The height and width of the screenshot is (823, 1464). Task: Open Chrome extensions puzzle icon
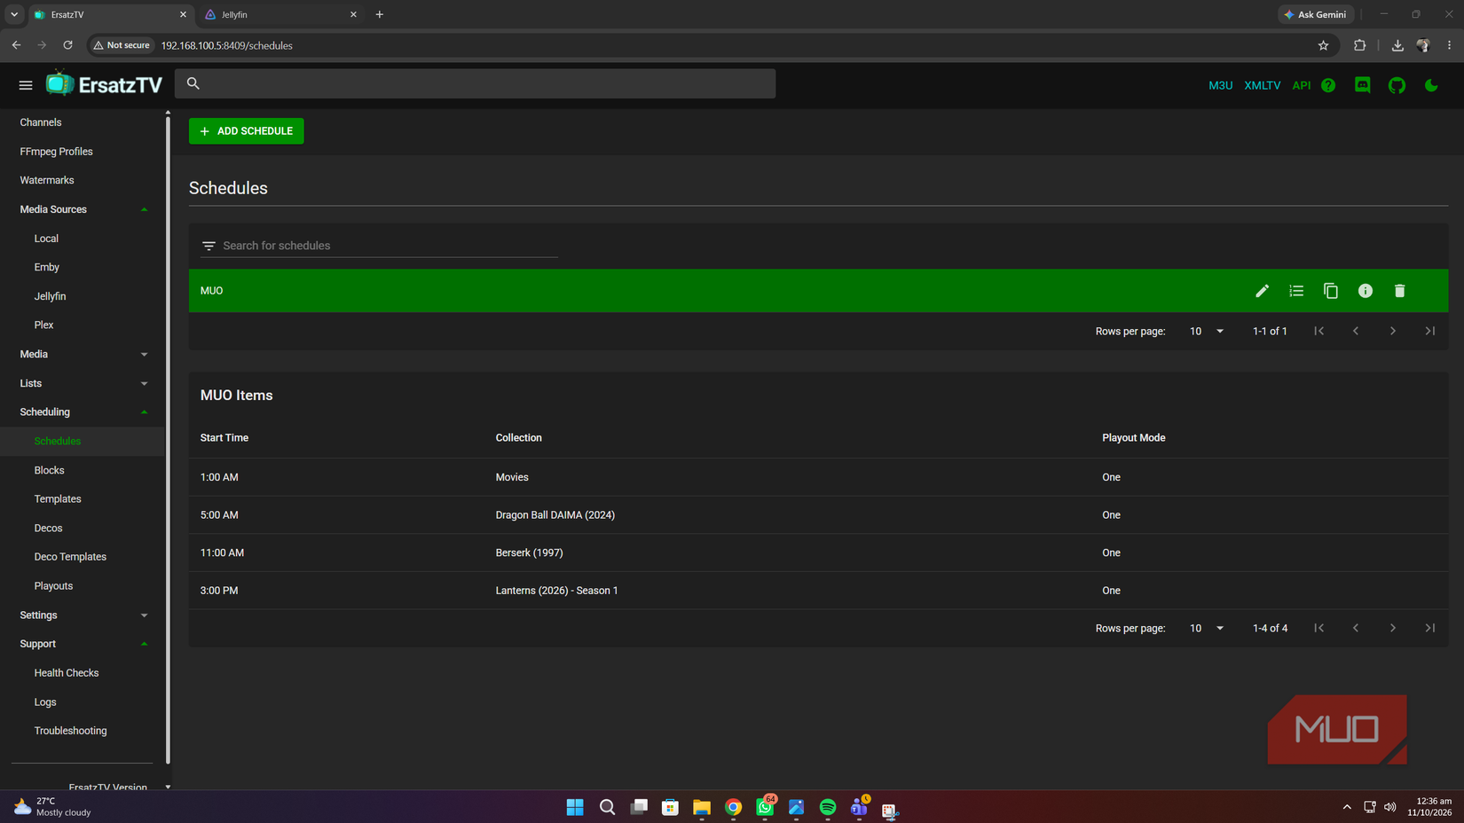click(x=1359, y=45)
